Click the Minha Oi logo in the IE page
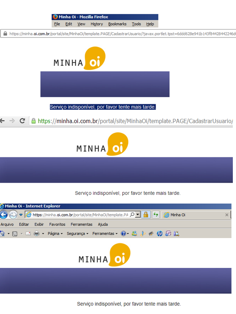The height and width of the screenshot is (314, 236). [x=104, y=255]
